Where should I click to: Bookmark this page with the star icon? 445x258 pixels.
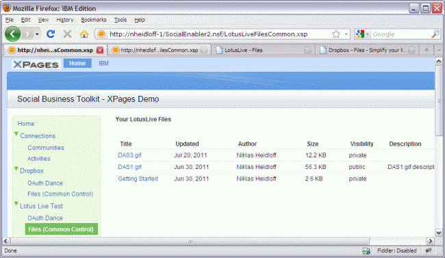pos(336,34)
